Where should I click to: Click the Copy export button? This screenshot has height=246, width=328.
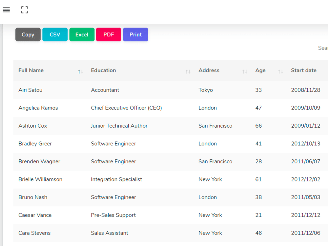coord(28,34)
